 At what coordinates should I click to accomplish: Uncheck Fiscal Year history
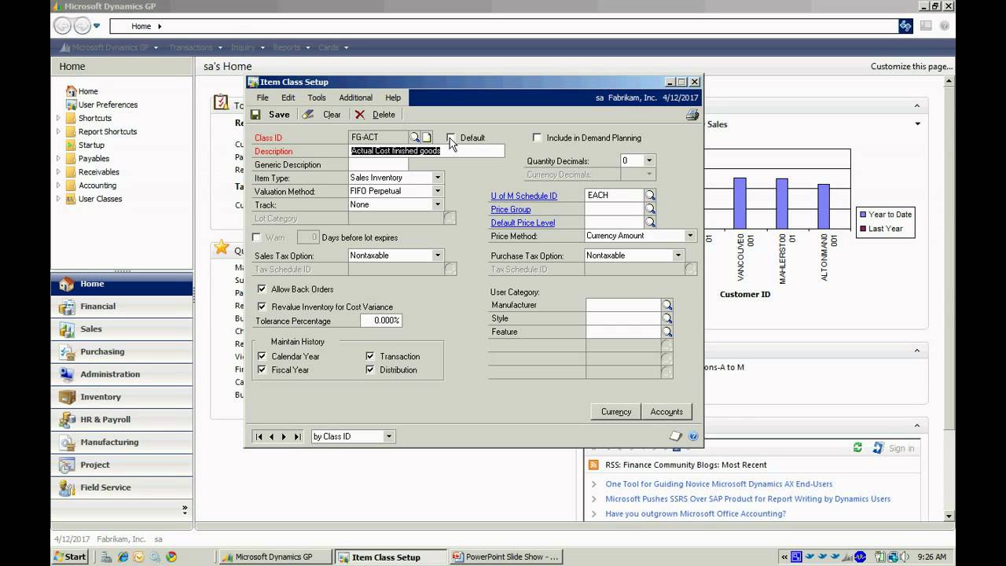(262, 369)
